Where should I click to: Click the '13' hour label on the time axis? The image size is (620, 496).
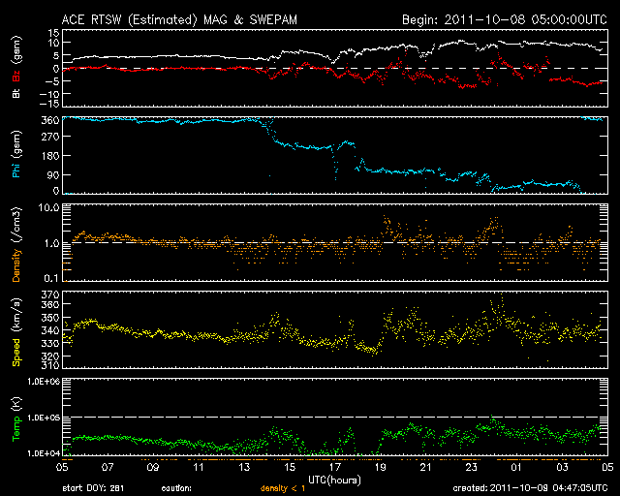(244, 467)
